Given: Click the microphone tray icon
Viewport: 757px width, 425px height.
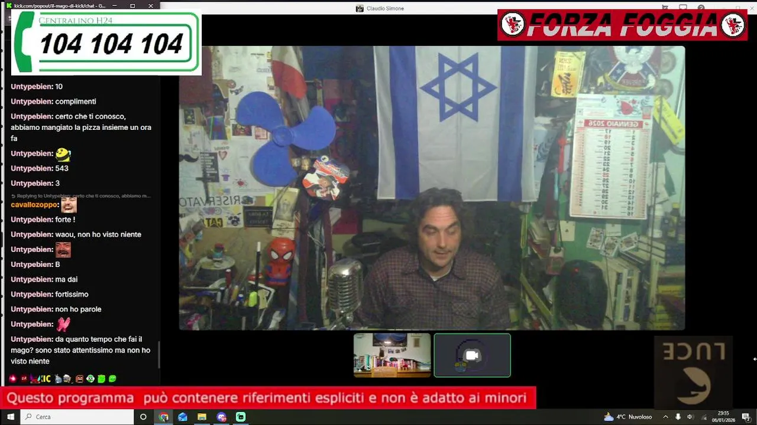Looking at the screenshot, I should [678, 417].
